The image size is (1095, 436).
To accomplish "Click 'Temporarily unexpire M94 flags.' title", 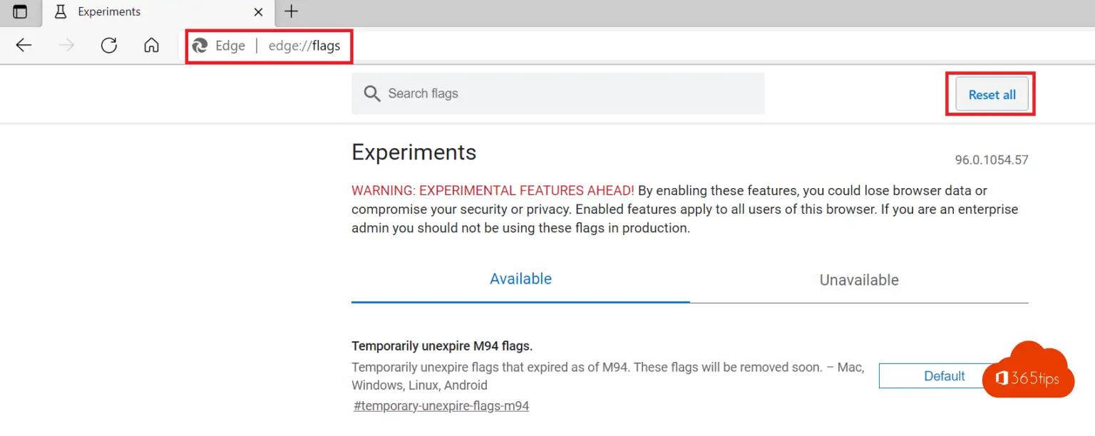I will [442, 346].
